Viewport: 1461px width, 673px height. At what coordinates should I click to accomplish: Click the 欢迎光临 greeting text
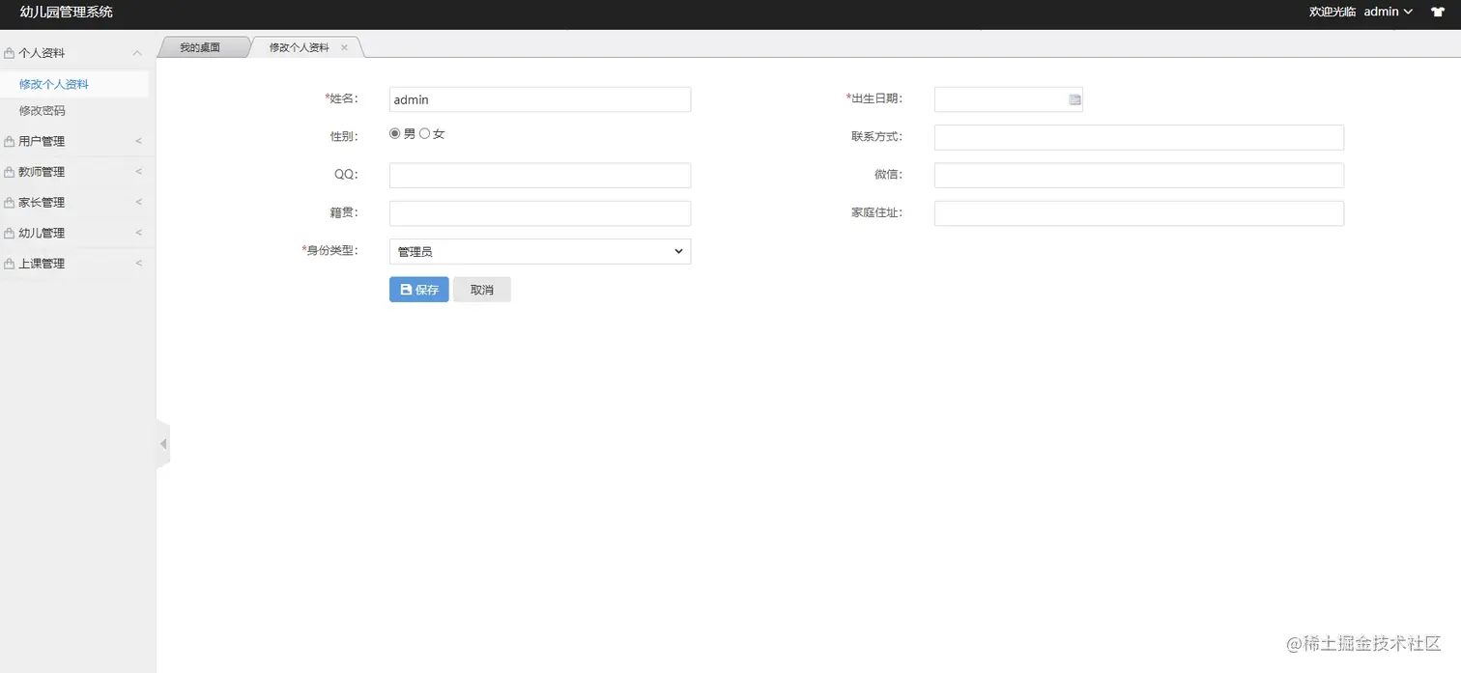click(1332, 12)
